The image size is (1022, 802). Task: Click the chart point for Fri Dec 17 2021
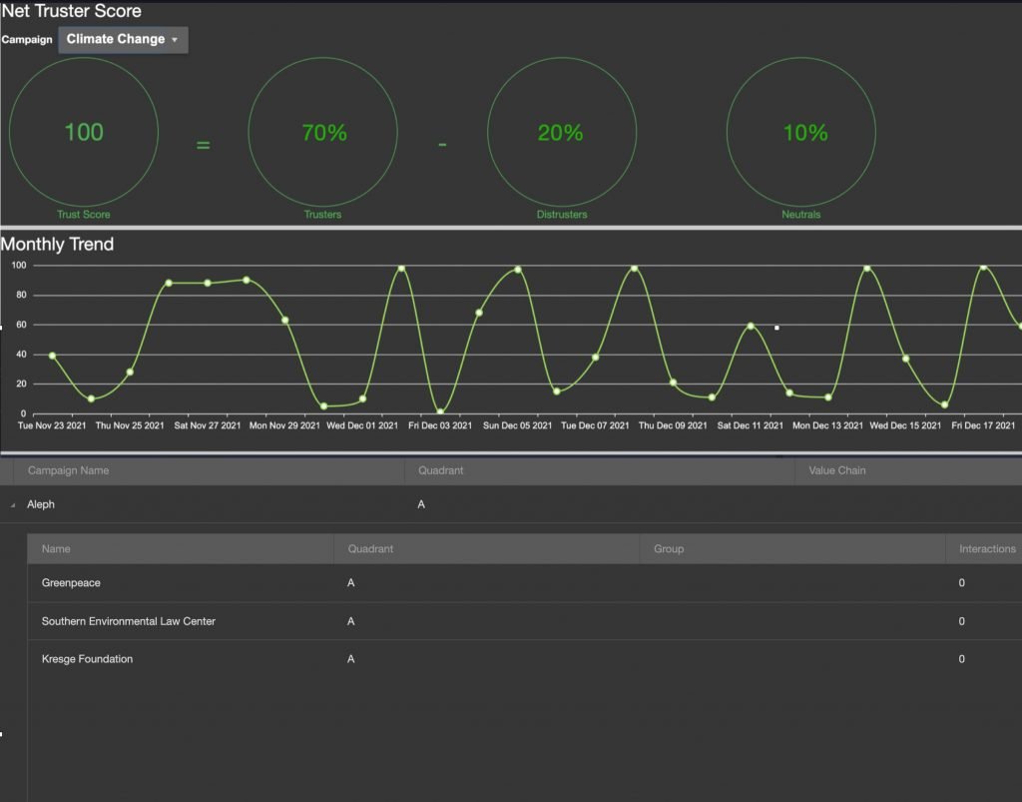(x=983, y=267)
